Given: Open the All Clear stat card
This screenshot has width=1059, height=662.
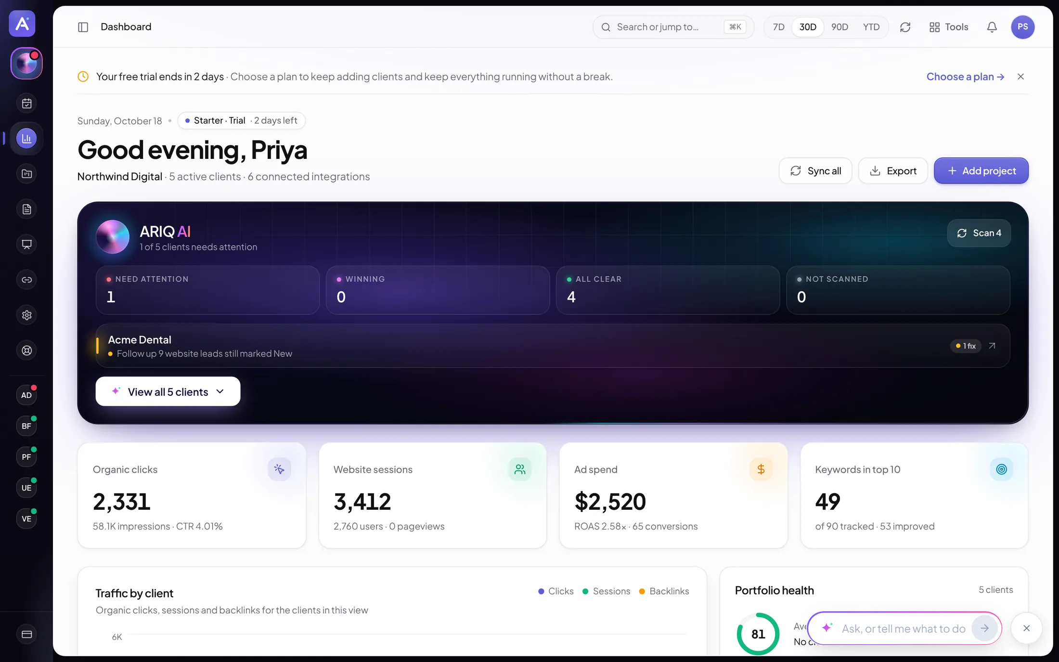Looking at the screenshot, I should click(668, 290).
